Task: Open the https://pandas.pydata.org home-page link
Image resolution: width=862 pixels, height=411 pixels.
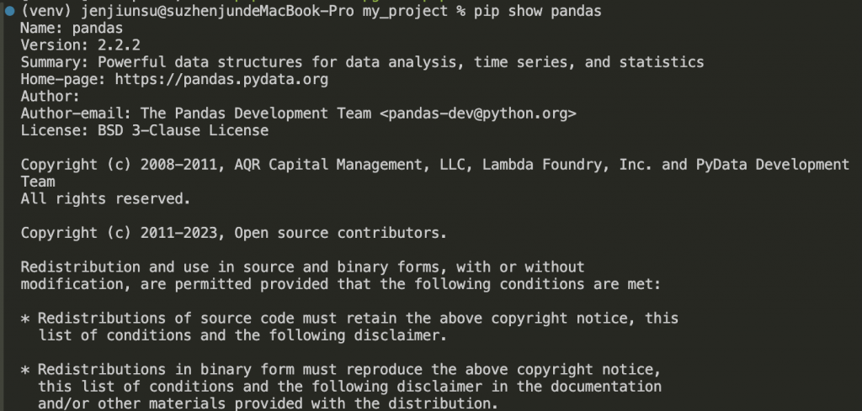Action: pos(221,80)
